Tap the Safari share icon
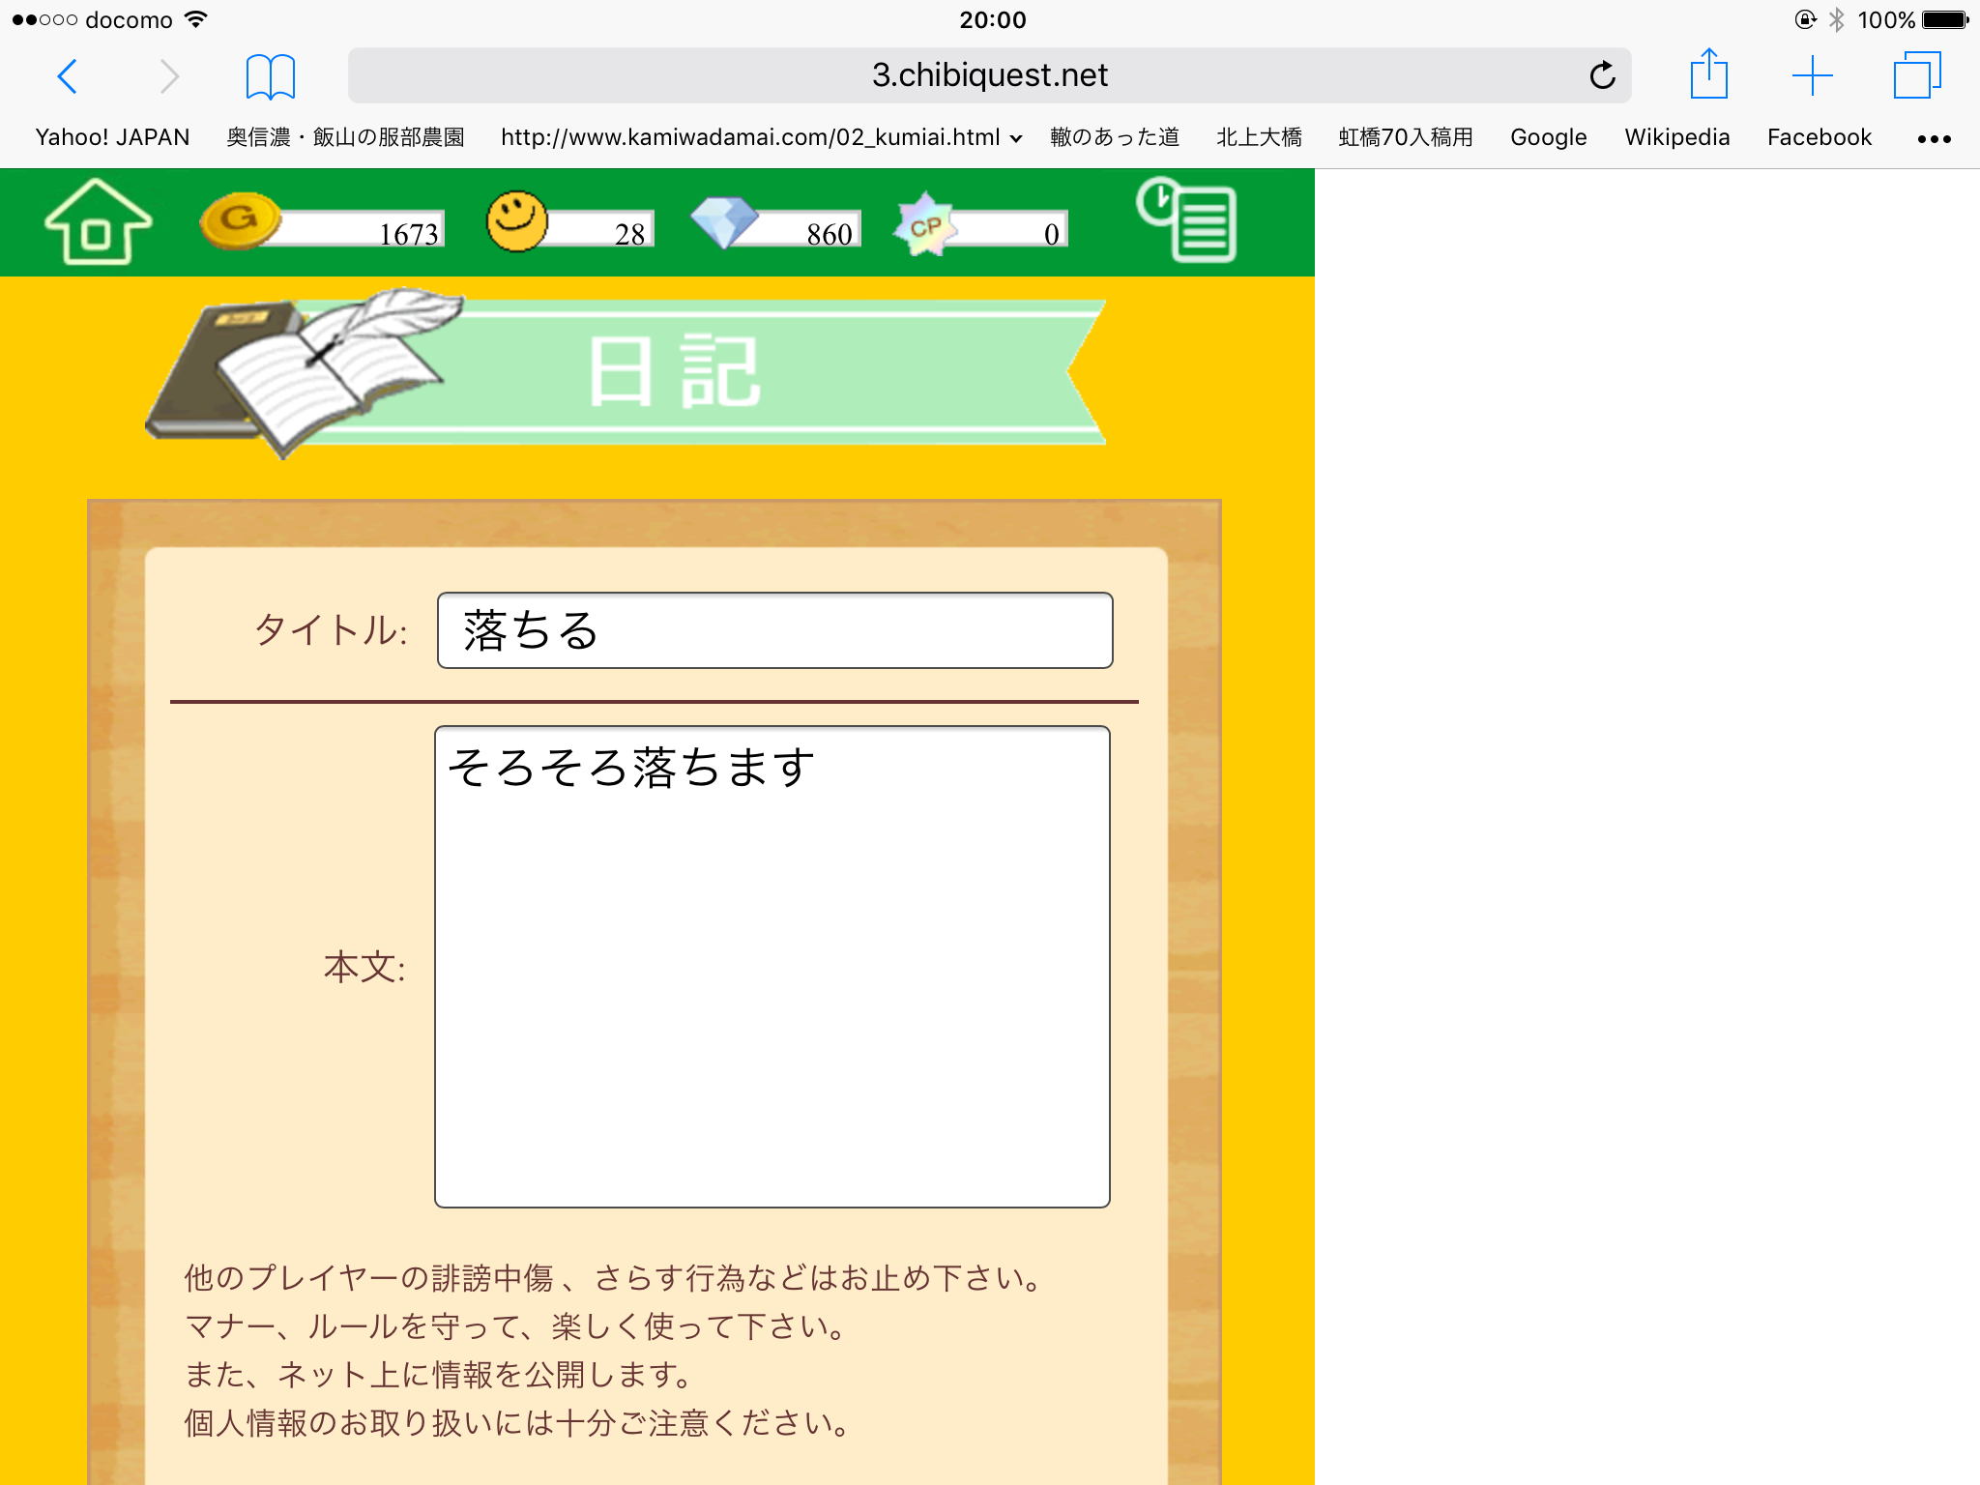This screenshot has height=1485, width=1980. (x=1708, y=75)
